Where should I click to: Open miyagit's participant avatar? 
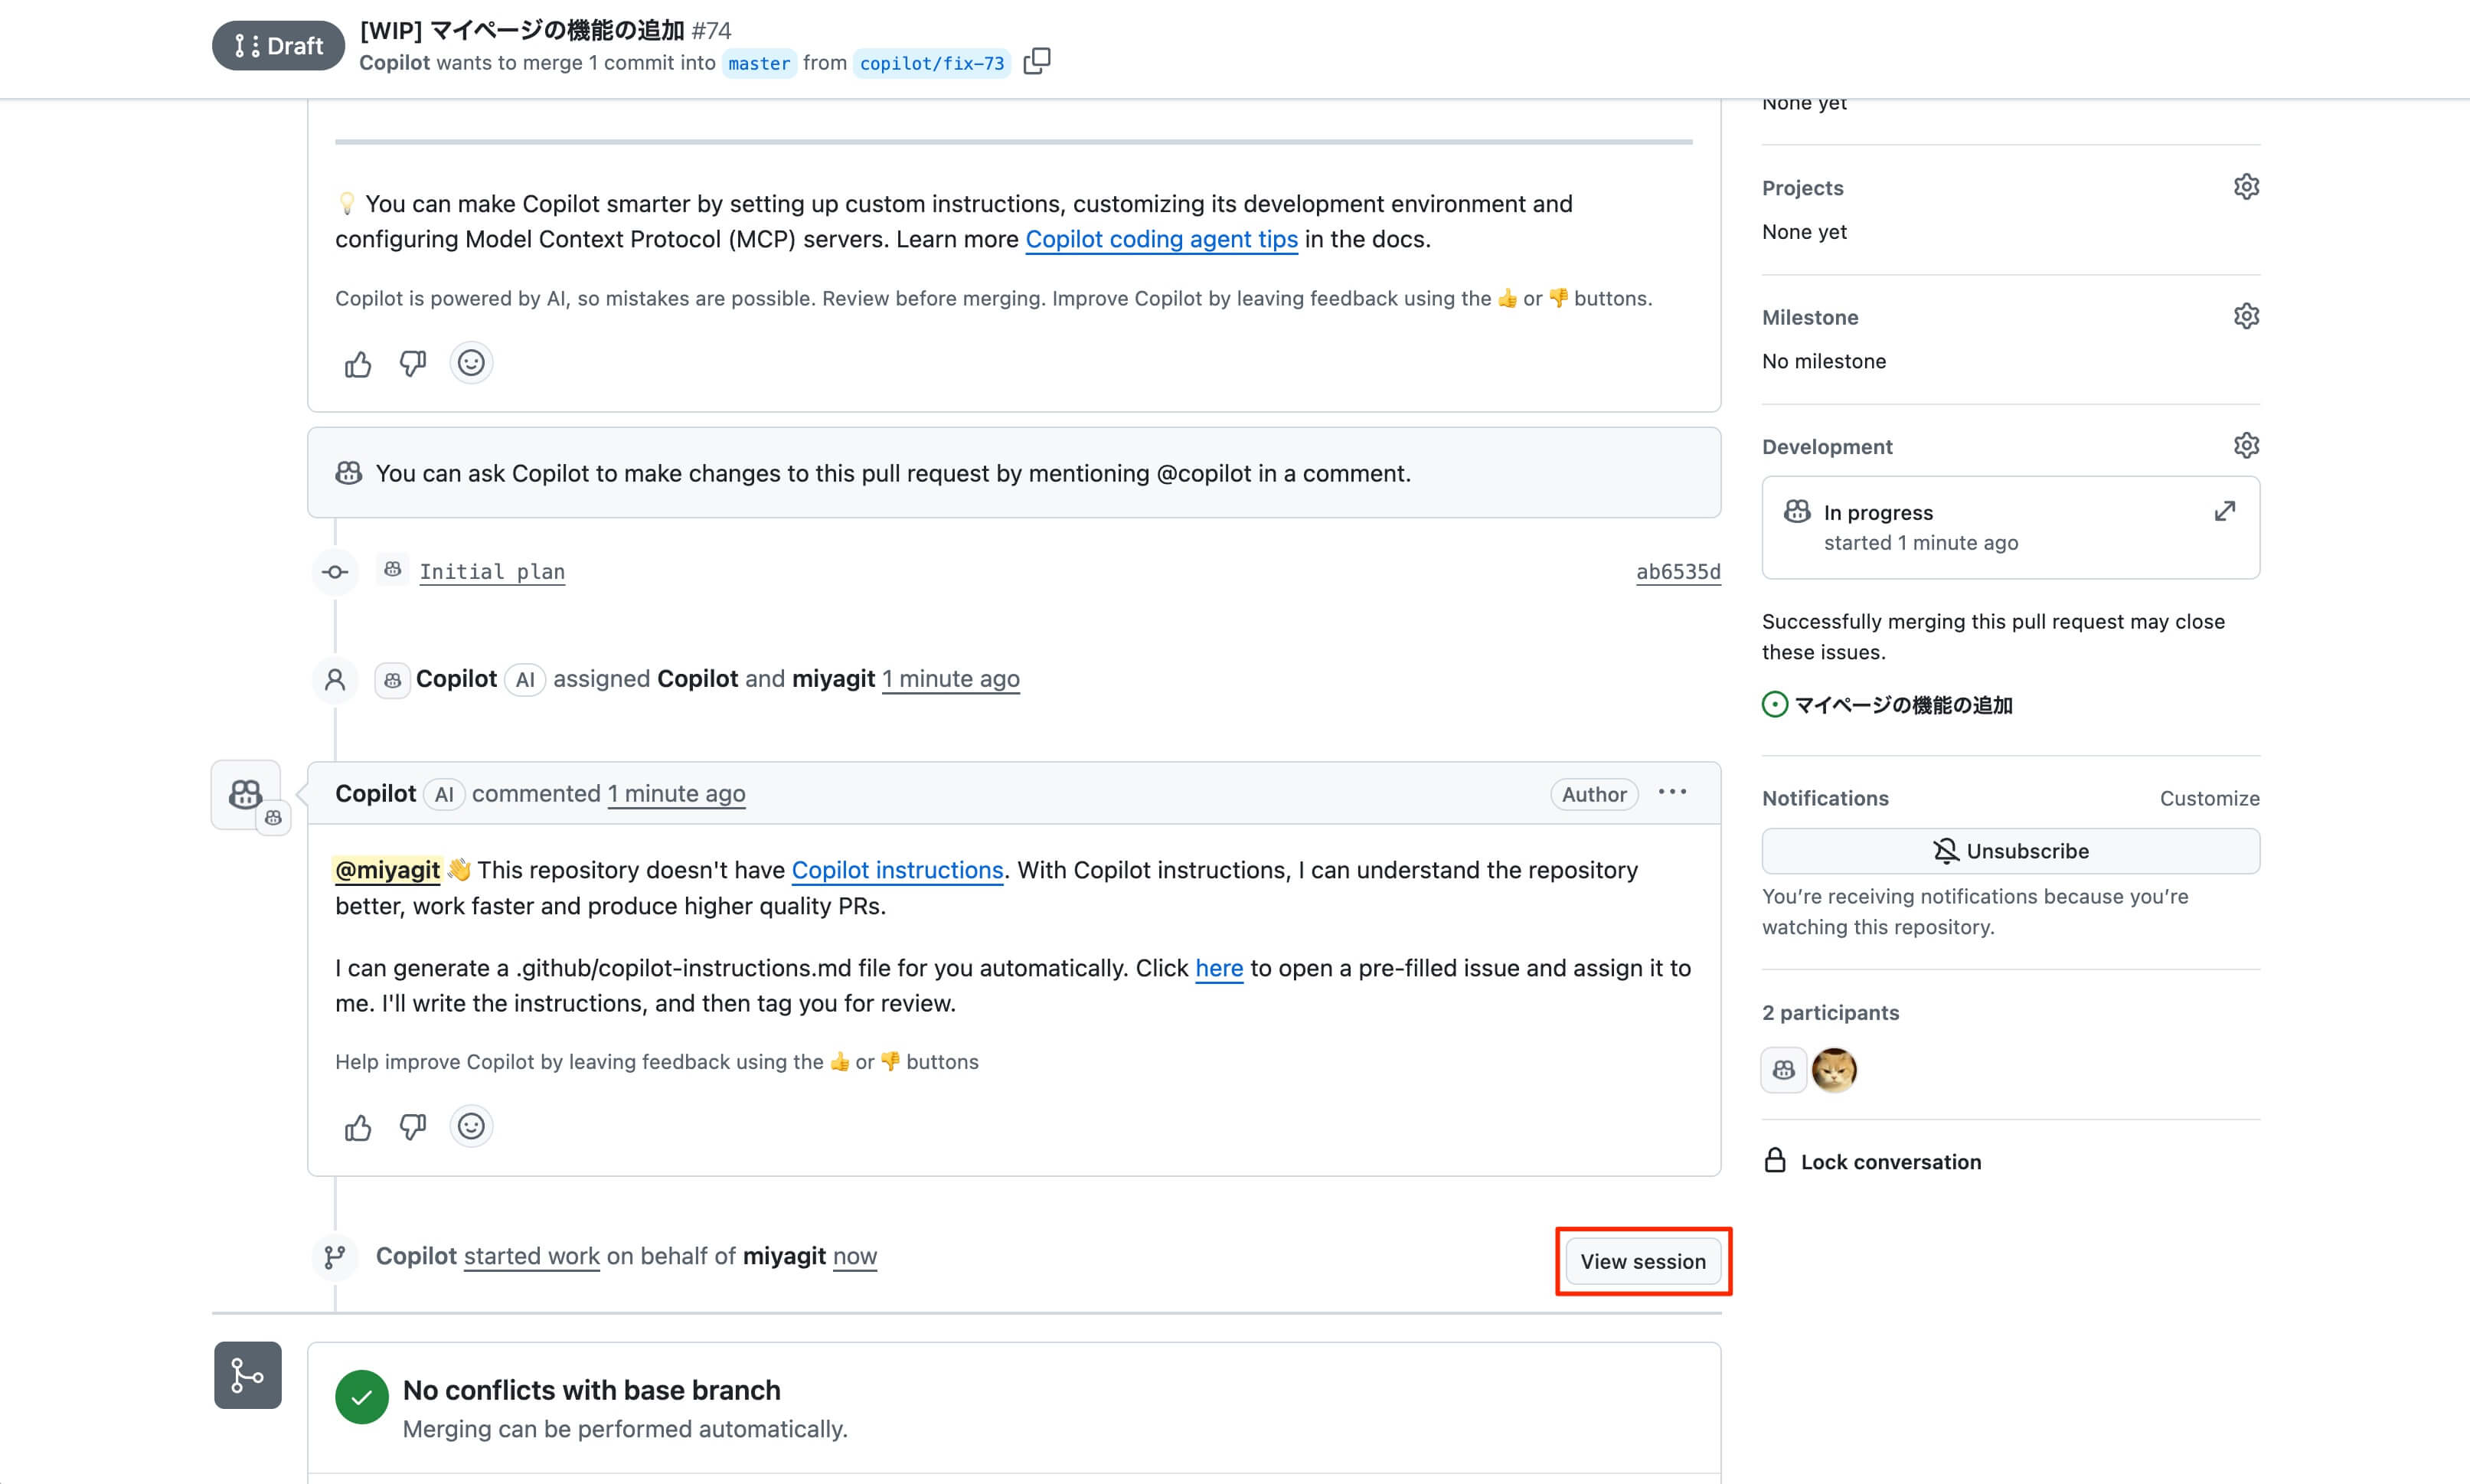click(1833, 1071)
